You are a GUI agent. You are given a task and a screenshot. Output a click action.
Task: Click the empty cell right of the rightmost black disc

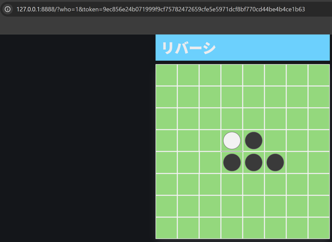click(297, 162)
